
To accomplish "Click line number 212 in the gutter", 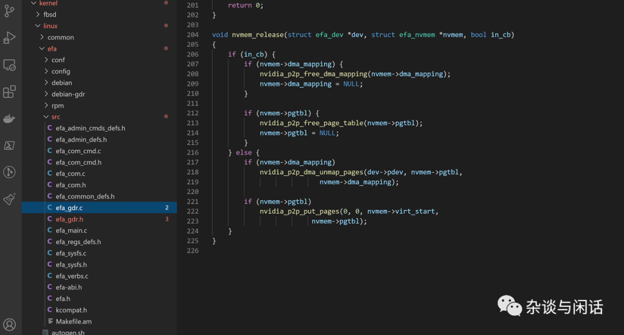I will tap(192, 113).
